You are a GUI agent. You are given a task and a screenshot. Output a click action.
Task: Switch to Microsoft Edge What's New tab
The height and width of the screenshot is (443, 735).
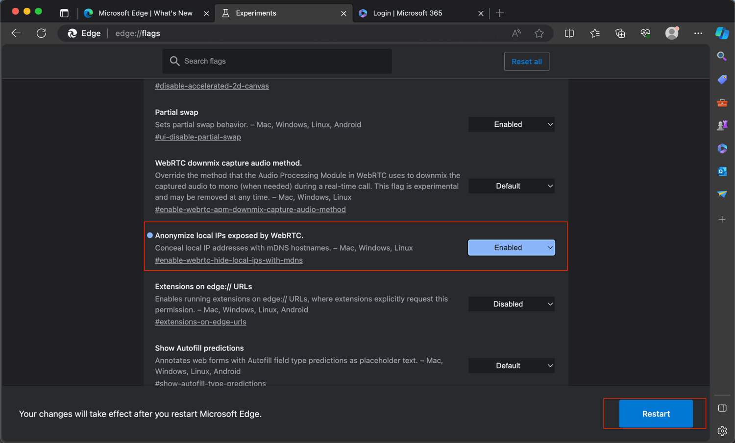145,13
